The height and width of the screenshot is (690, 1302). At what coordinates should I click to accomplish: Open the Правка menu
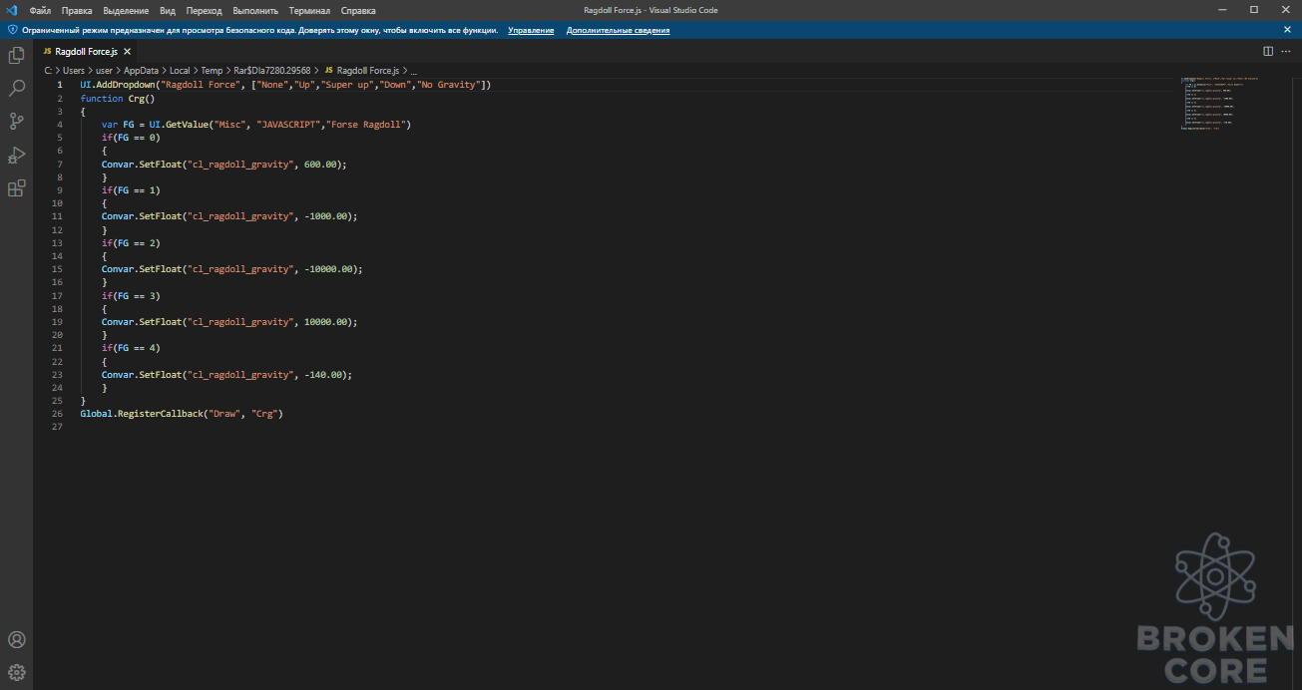(77, 10)
